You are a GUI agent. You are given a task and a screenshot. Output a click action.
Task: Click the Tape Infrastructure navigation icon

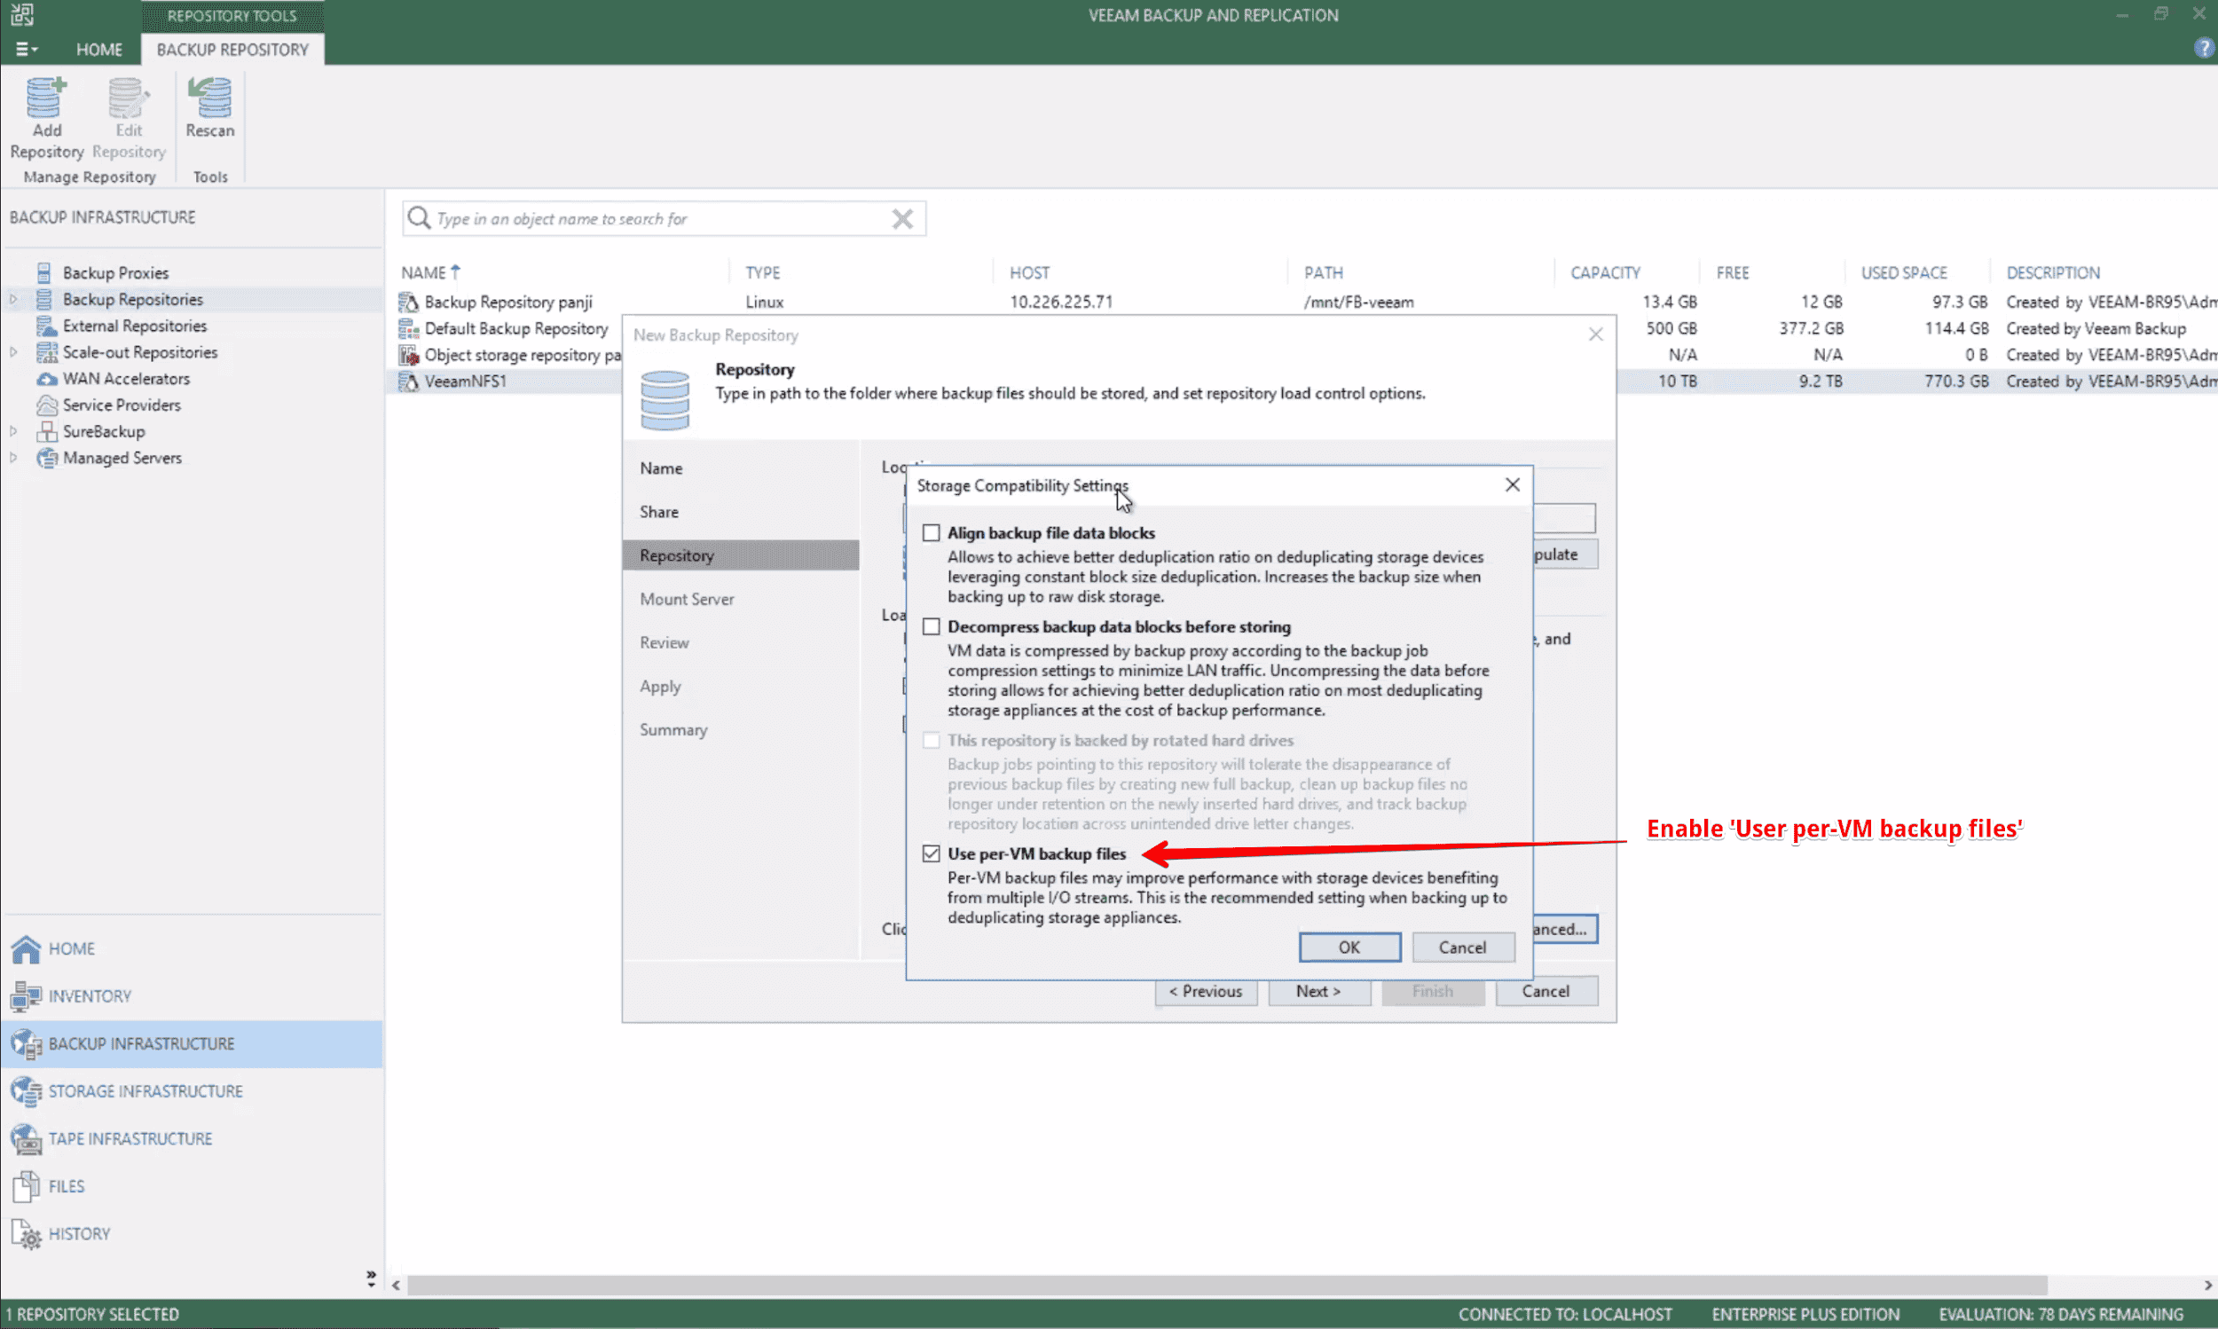[26, 1138]
